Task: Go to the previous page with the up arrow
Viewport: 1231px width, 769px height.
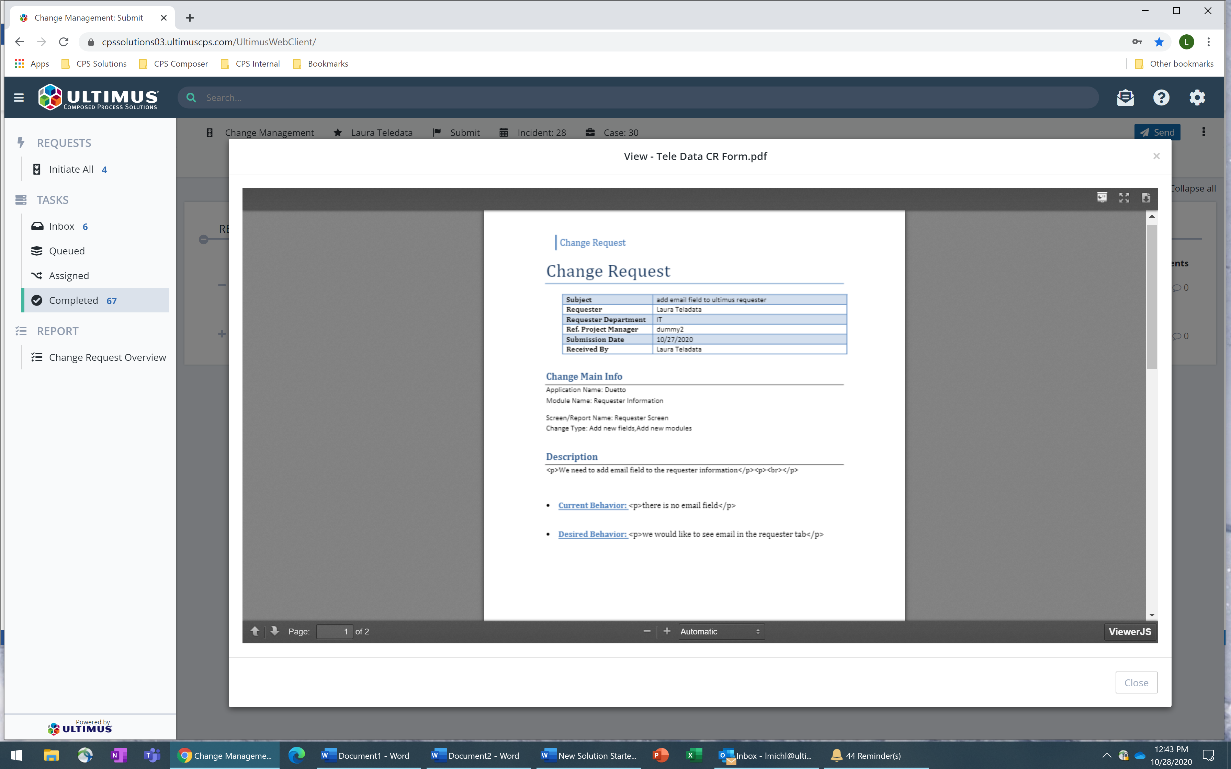Action: tap(255, 631)
